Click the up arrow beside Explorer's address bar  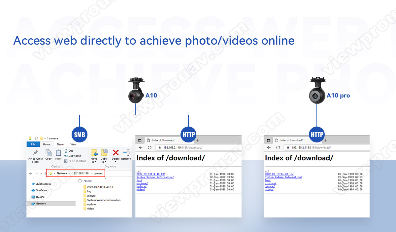45,174
